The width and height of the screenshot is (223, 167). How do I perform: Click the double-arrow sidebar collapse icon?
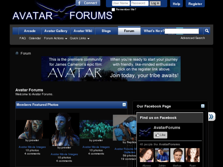tap(212, 117)
